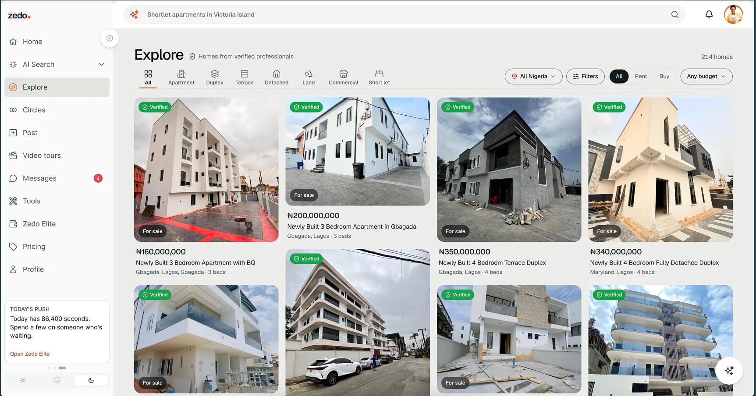Viewport: 756px width, 396px height.
Task: Open Profile in sidebar
Action: pyautogui.click(x=57, y=269)
